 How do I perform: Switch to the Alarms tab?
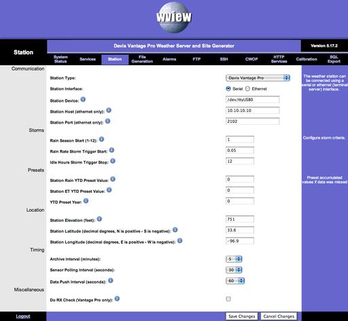[169, 59]
